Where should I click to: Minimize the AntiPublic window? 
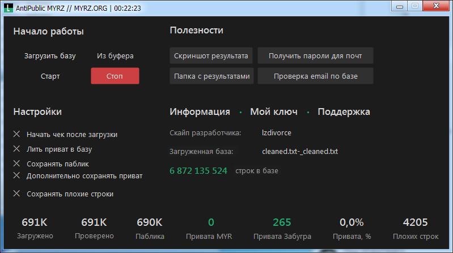400,6
